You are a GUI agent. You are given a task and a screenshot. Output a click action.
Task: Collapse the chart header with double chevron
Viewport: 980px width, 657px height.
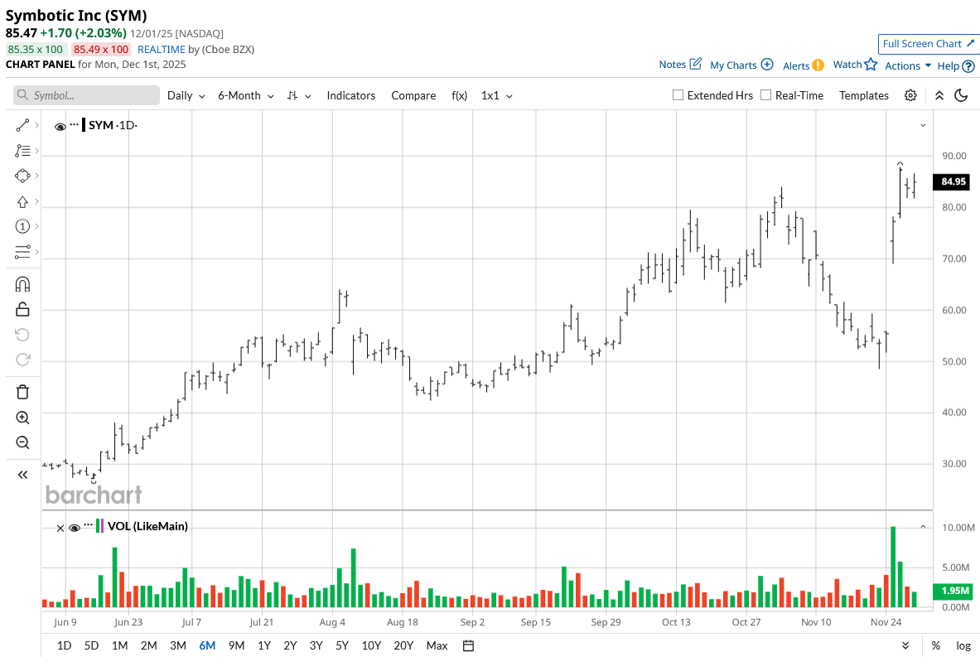pos(939,95)
